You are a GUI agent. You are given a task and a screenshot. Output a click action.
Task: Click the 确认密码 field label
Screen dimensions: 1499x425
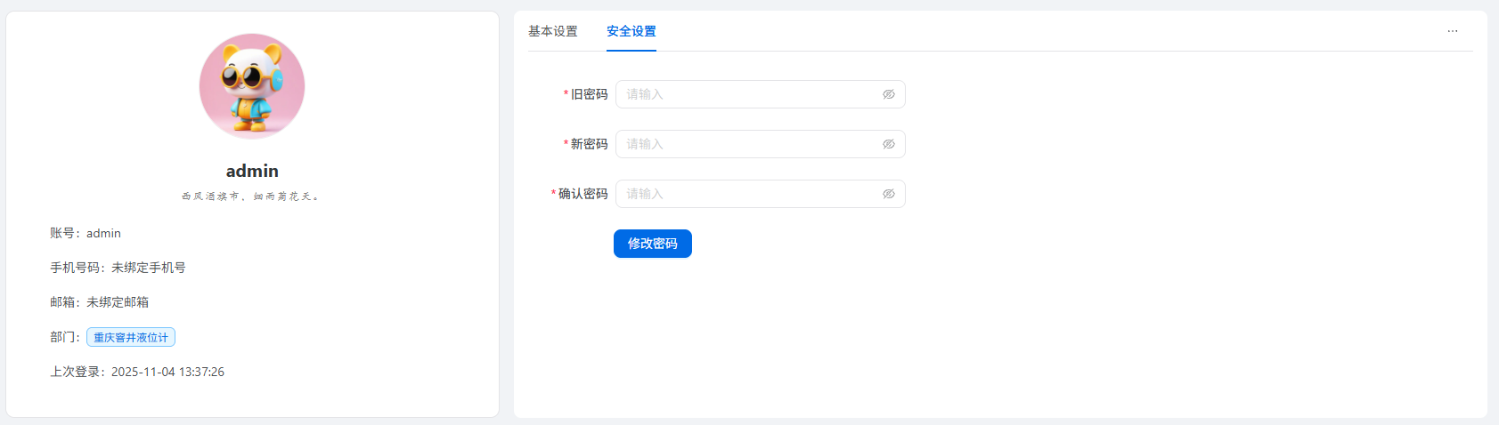[x=582, y=194]
